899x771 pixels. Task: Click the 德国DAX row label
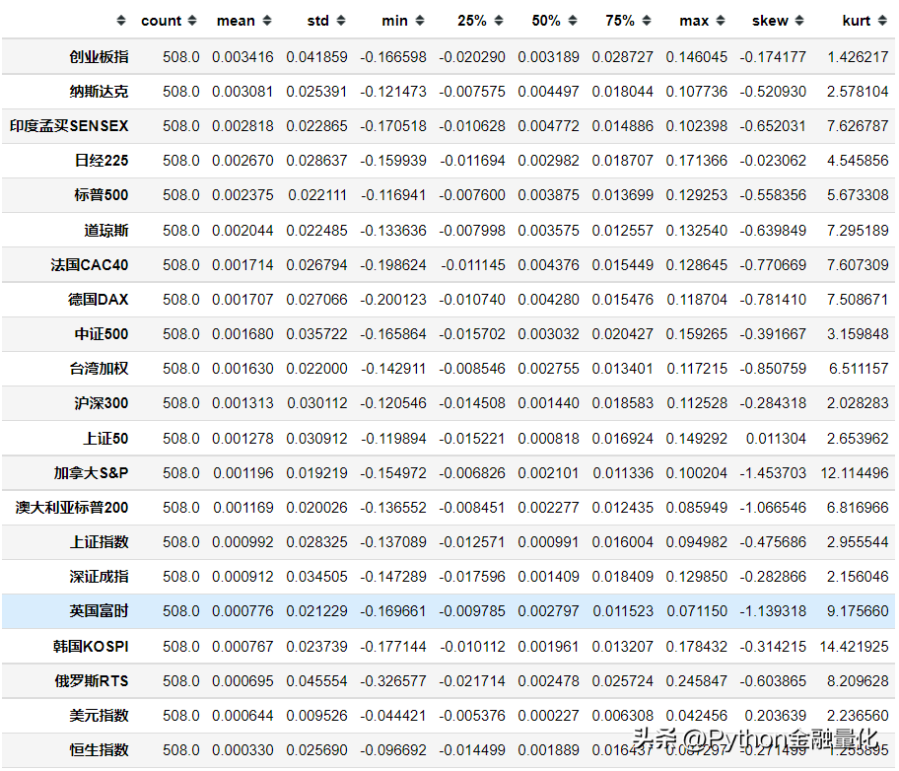[x=98, y=300]
